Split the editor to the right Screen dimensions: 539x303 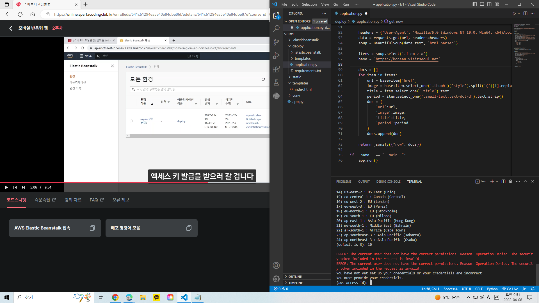525,13
